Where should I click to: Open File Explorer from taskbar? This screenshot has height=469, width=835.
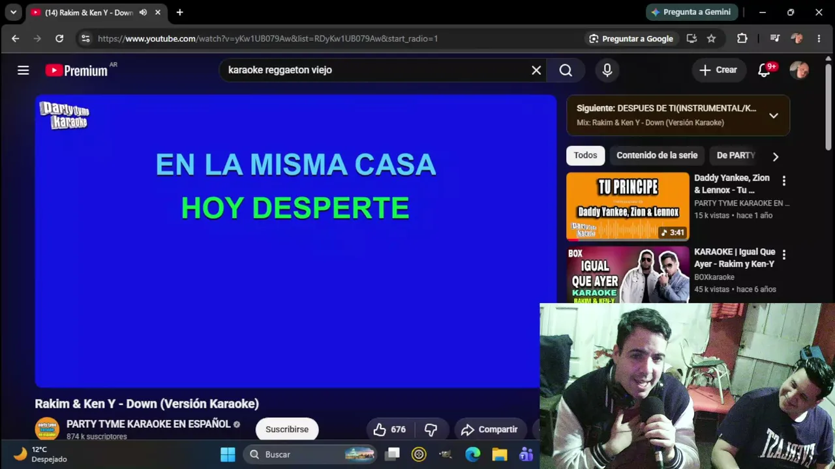(499, 455)
